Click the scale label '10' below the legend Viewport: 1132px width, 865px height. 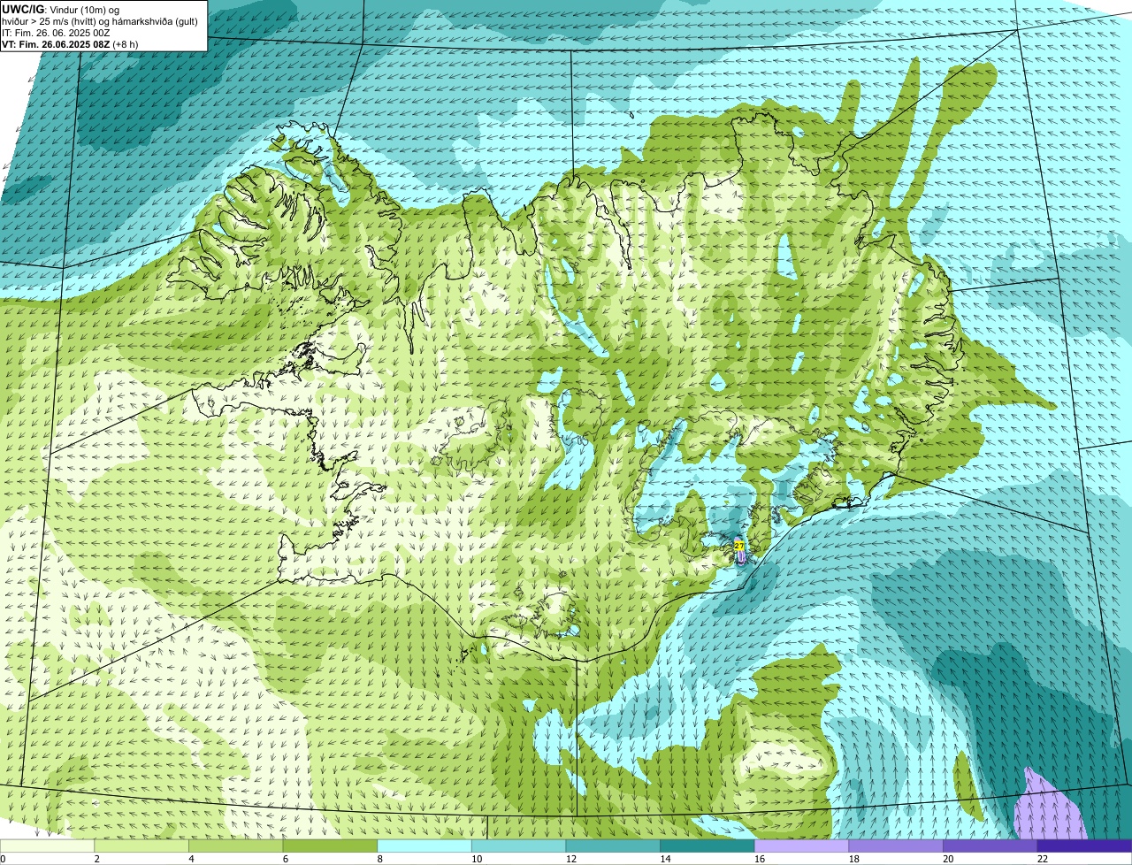477,859
